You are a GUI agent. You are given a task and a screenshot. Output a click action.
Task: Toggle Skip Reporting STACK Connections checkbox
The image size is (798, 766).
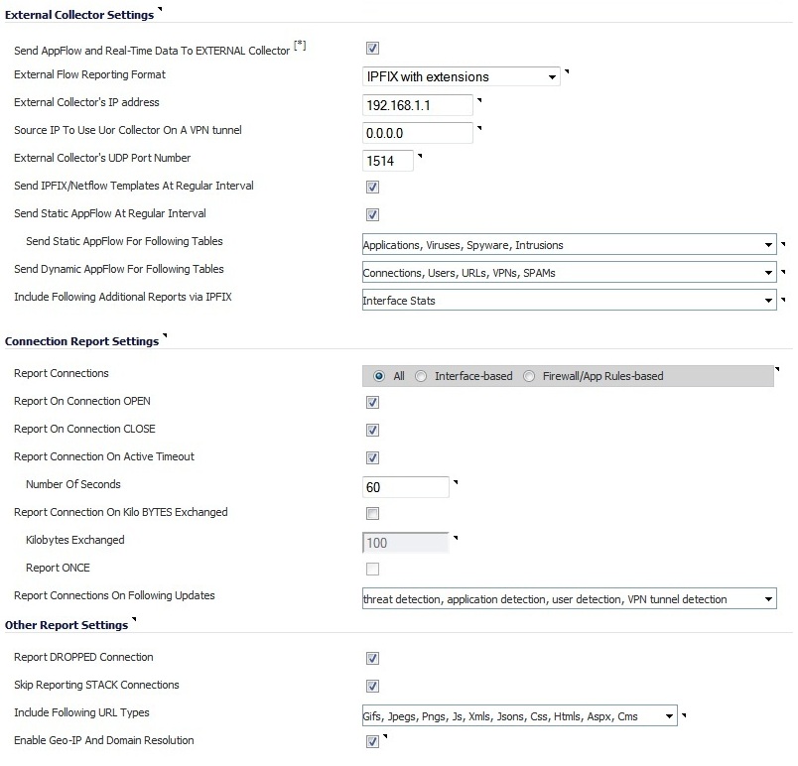pyautogui.click(x=373, y=686)
